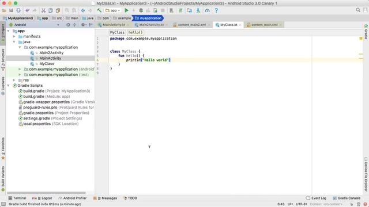
Task: Open the Android Profiler tool tab
Action: tap(73, 198)
